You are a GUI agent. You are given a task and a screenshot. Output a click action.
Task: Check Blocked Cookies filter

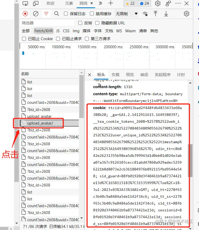(x=24, y=39)
